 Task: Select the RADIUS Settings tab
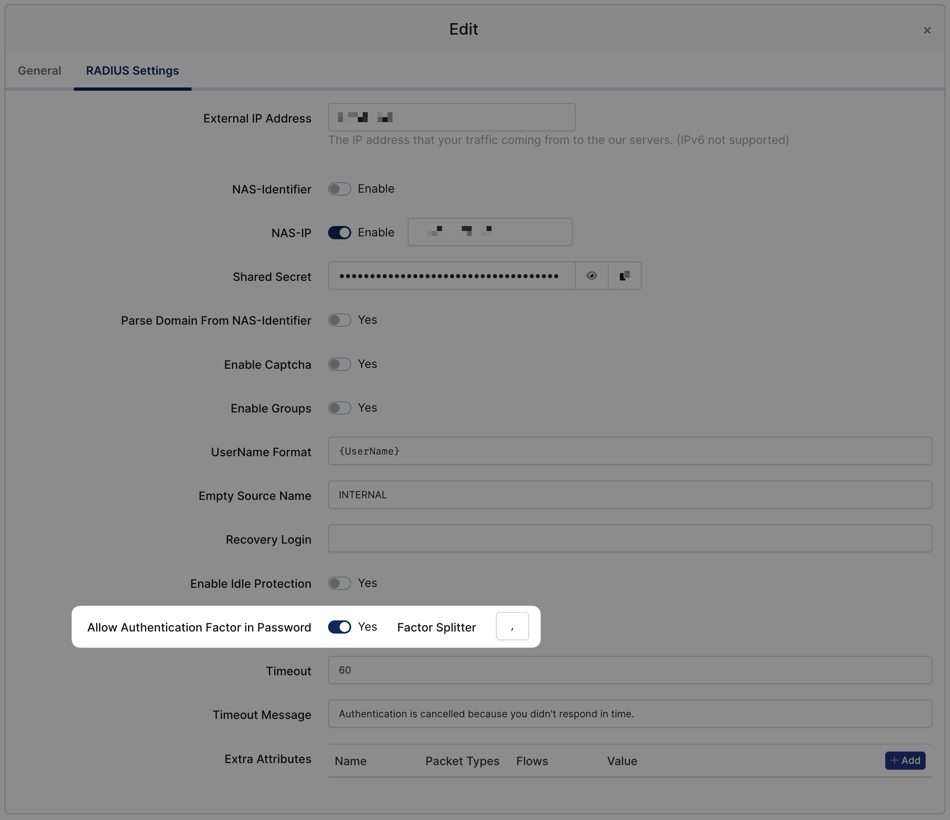pyautogui.click(x=132, y=71)
